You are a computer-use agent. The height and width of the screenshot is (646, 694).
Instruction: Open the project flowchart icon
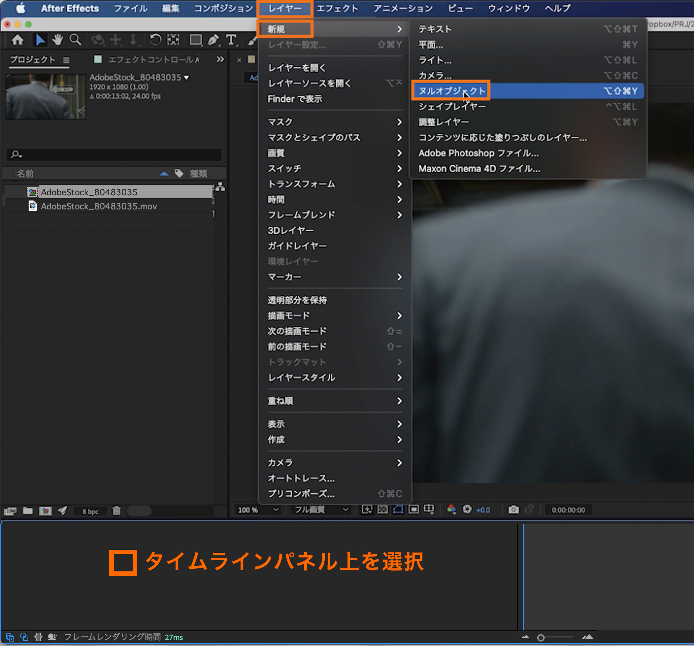click(x=220, y=186)
